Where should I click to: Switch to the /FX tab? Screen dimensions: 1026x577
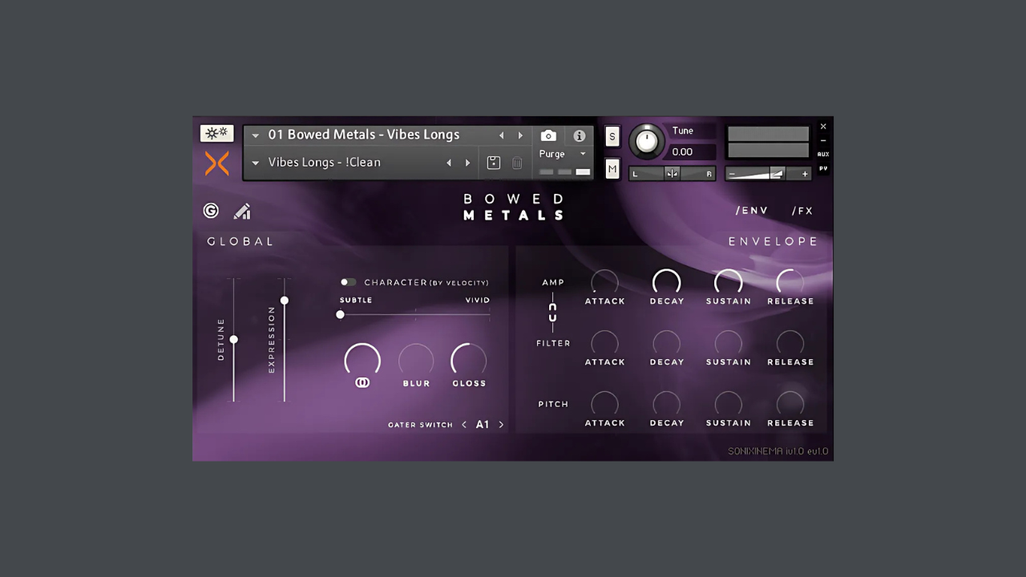click(802, 211)
